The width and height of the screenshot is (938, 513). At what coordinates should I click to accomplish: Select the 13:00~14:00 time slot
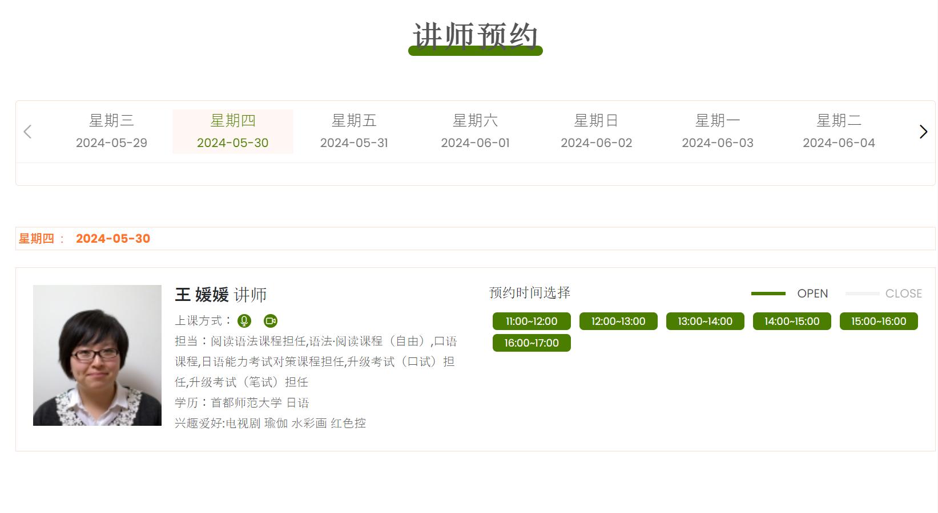click(705, 321)
